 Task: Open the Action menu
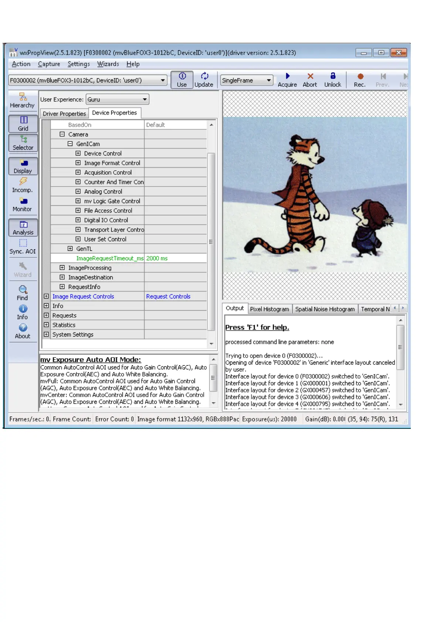pyautogui.click(x=21, y=64)
